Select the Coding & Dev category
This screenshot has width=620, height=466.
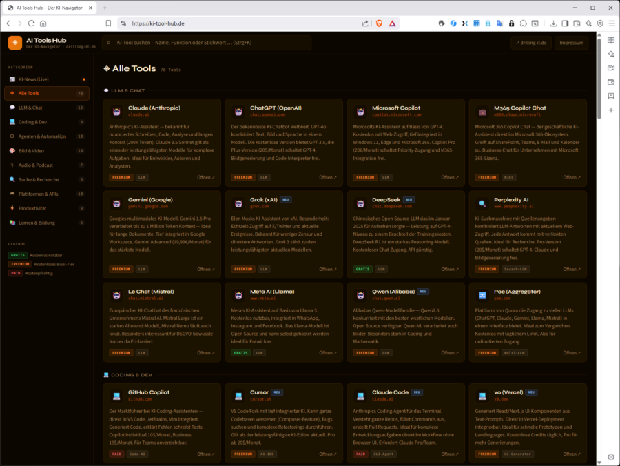(x=32, y=122)
